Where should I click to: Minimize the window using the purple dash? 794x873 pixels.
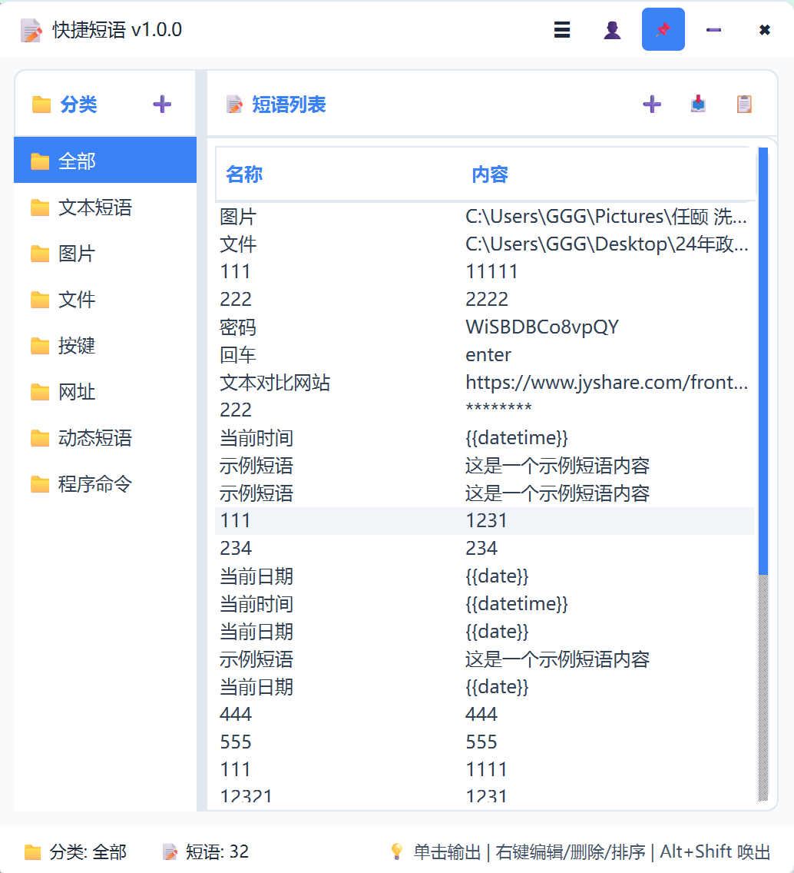tap(714, 30)
